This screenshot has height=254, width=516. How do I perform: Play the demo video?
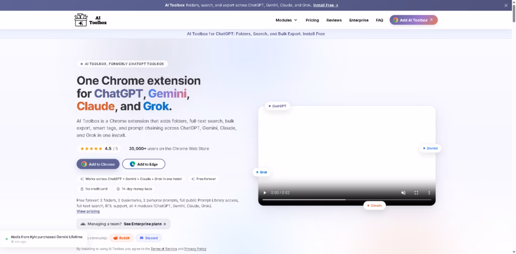click(x=265, y=193)
